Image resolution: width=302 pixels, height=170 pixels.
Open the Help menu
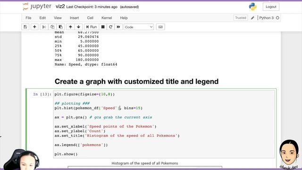(x=124, y=18)
